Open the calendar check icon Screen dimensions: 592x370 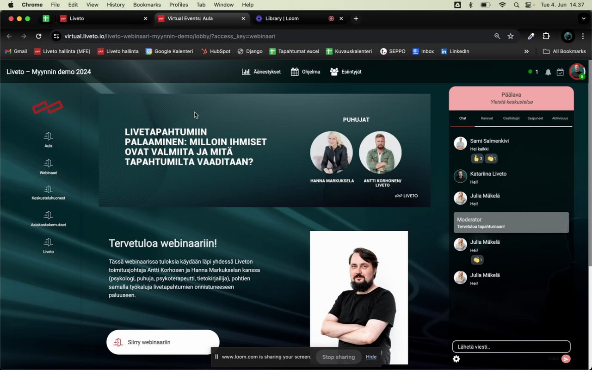(560, 72)
